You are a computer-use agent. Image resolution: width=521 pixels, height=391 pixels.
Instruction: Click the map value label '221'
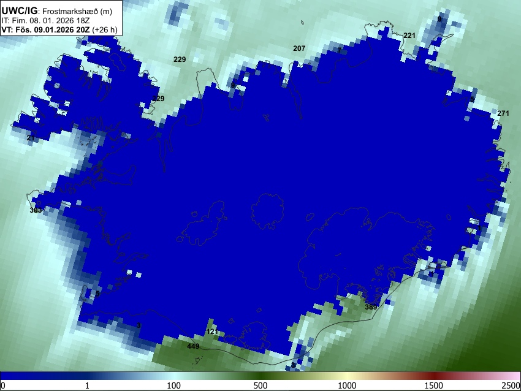(x=409, y=36)
